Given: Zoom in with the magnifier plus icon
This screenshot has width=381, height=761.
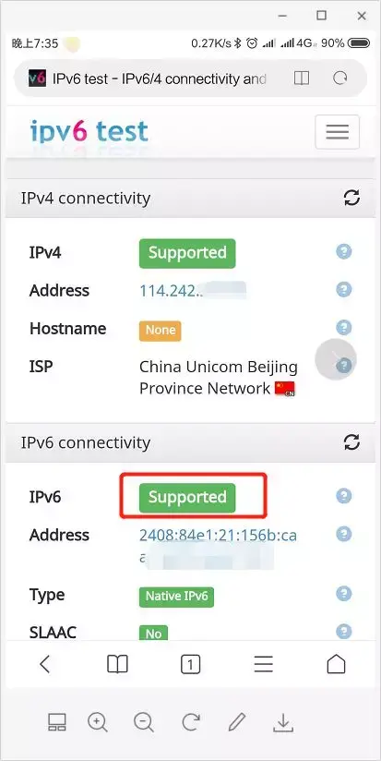Looking at the screenshot, I should tap(98, 723).
